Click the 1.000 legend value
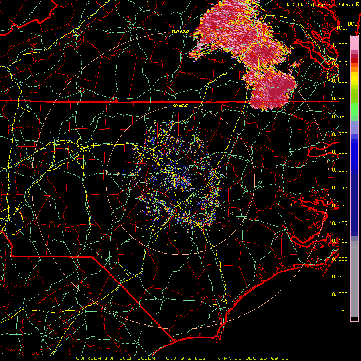 340,45
